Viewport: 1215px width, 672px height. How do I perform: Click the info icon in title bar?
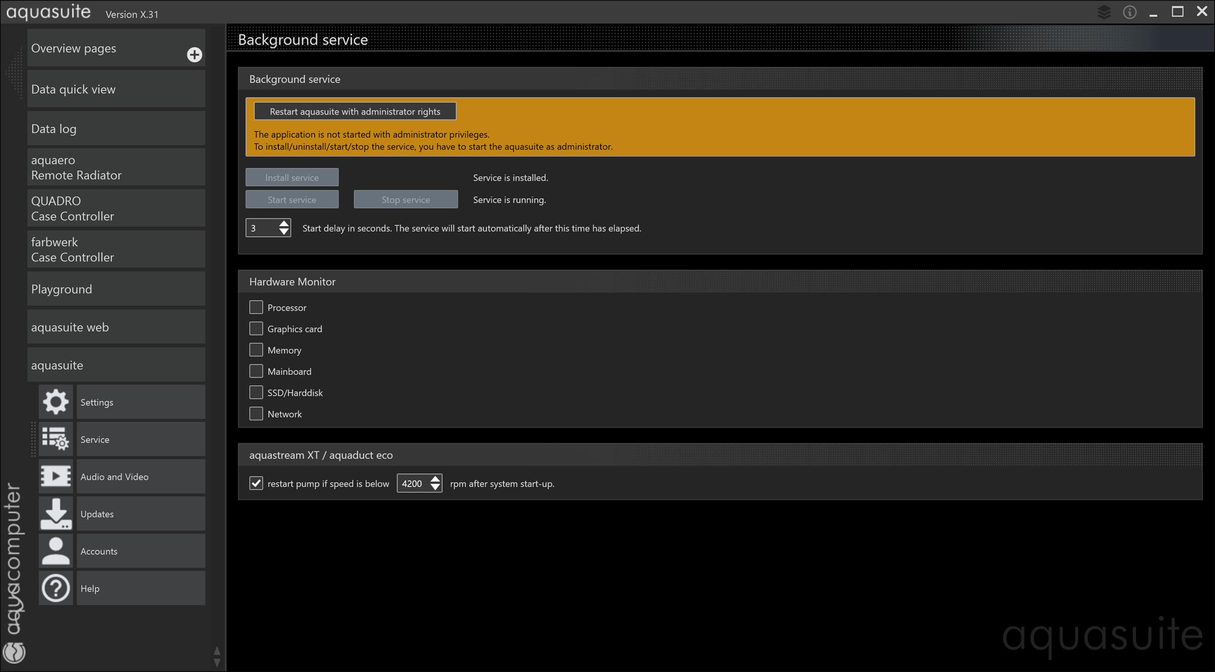[x=1129, y=12]
